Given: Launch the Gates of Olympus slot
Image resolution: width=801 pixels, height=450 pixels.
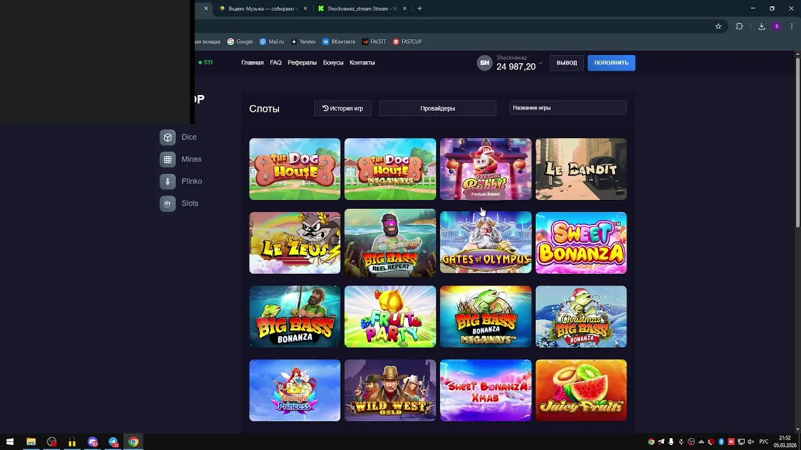Looking at the screenshot, I should [x=486, y=242].
